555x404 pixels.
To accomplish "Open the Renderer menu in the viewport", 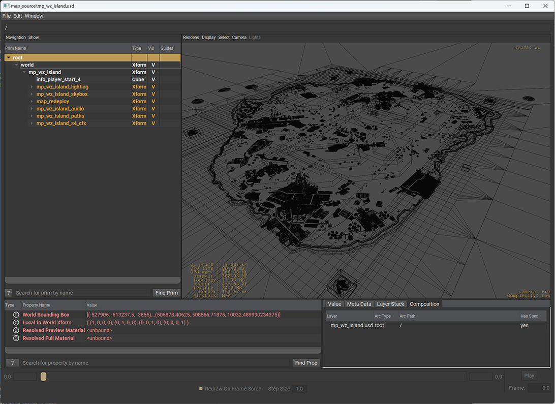I will (x=191, y=38).
